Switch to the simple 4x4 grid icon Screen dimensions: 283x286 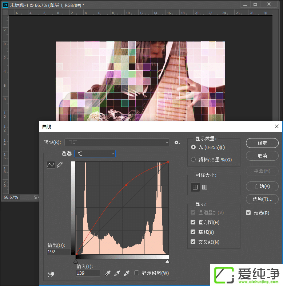point(195,187)
